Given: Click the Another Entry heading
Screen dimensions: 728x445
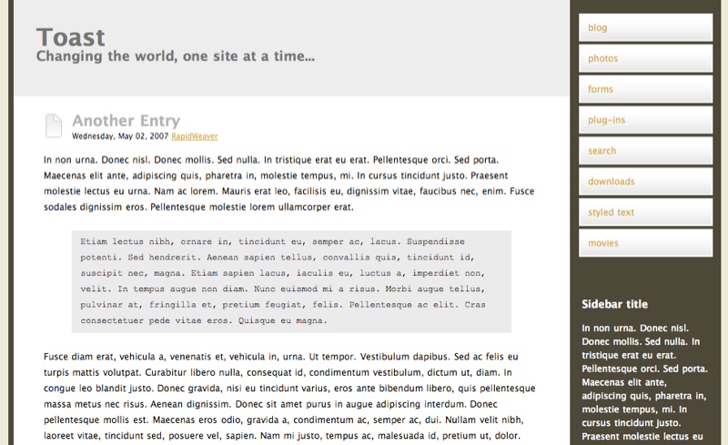Looking at the screenshot, I should [x=126, y=121].
